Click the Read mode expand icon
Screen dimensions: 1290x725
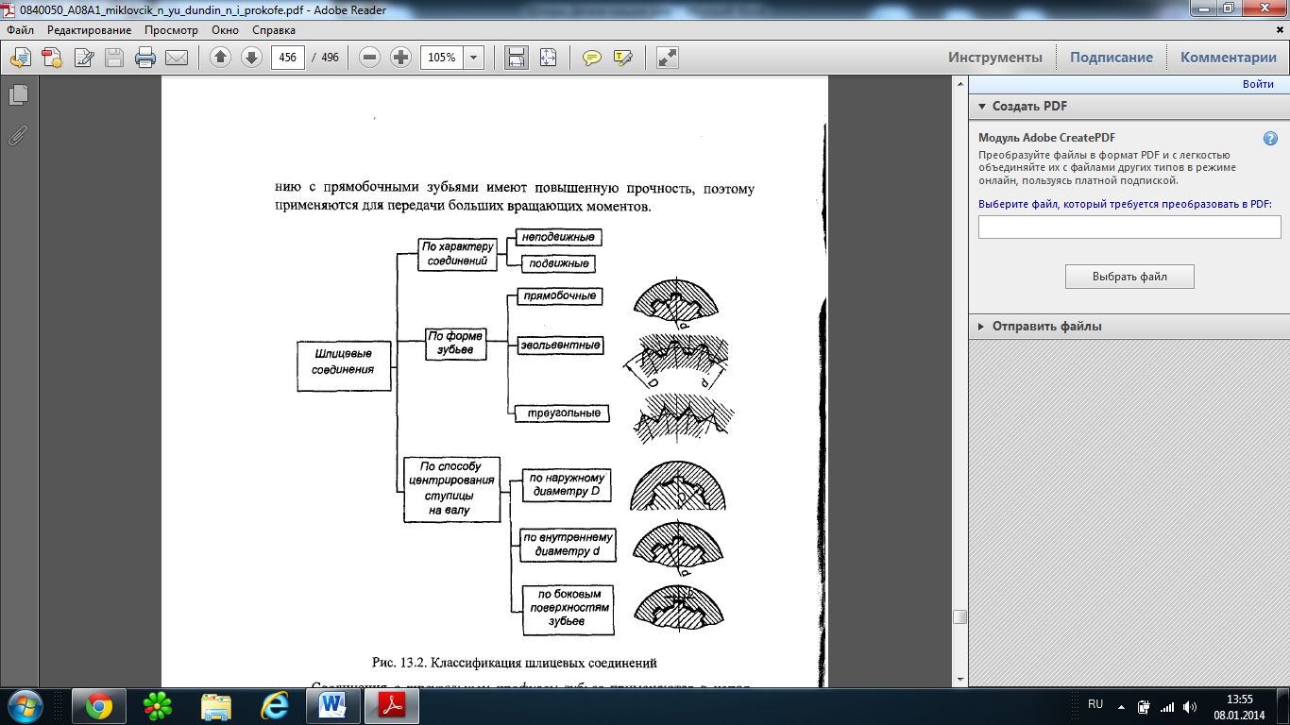668,58
